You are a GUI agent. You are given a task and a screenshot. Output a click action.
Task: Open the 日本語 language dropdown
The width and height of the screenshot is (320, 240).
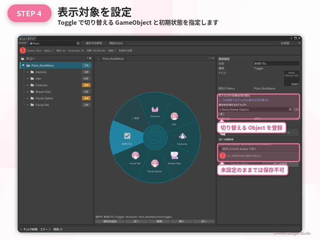pos(290,43)
